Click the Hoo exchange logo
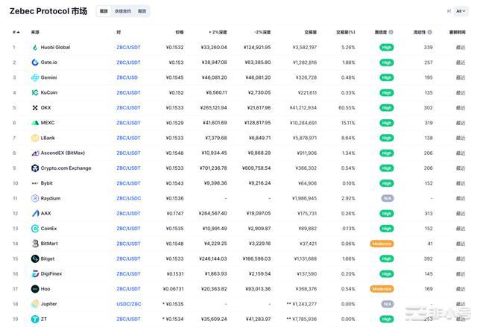The width and height of the screenshot is (477, 327). coord(35,289)
